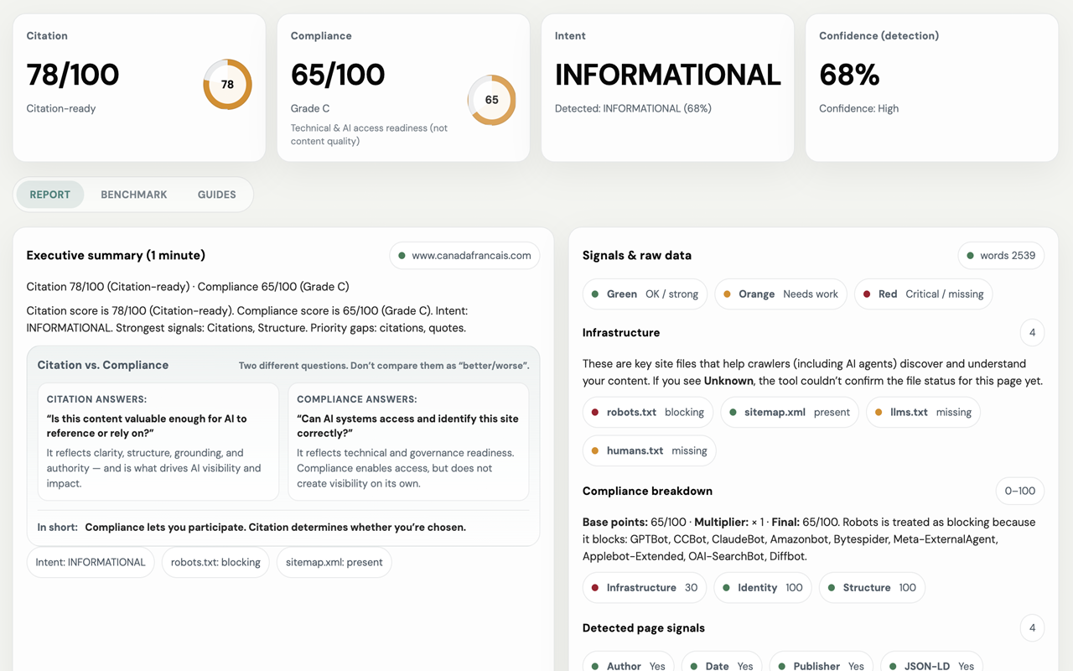Click the red dot on Infrastructure 30 score
This screenshot has width=1073, height=671.
597,588
